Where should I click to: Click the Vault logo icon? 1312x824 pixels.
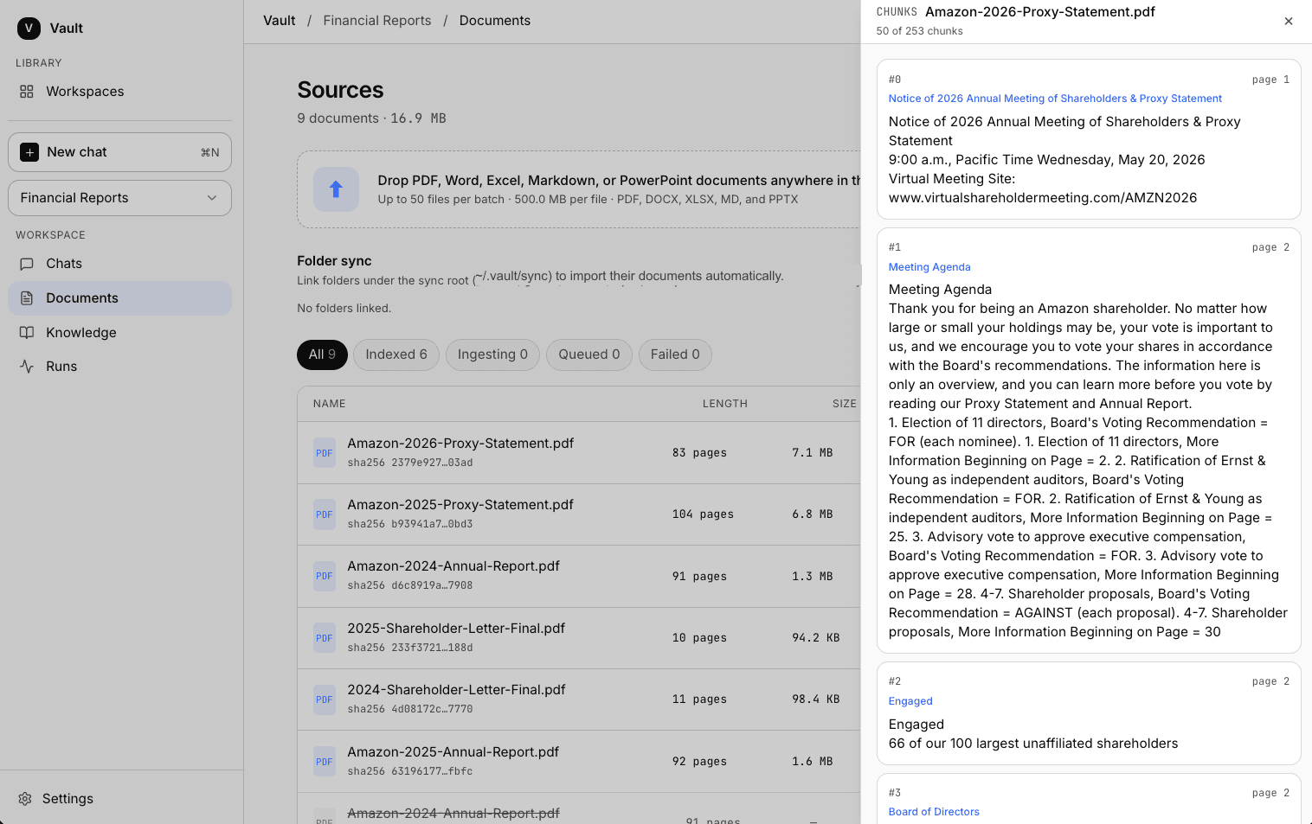[x=29, y=28]
